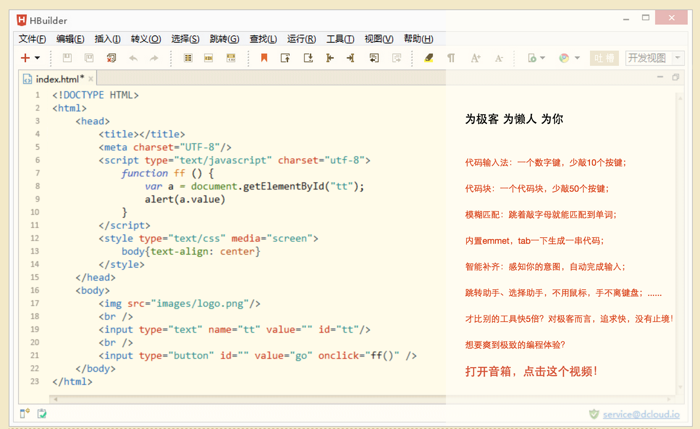
Task: Click line number 7 in the gutter
Action: coord(37,173)
